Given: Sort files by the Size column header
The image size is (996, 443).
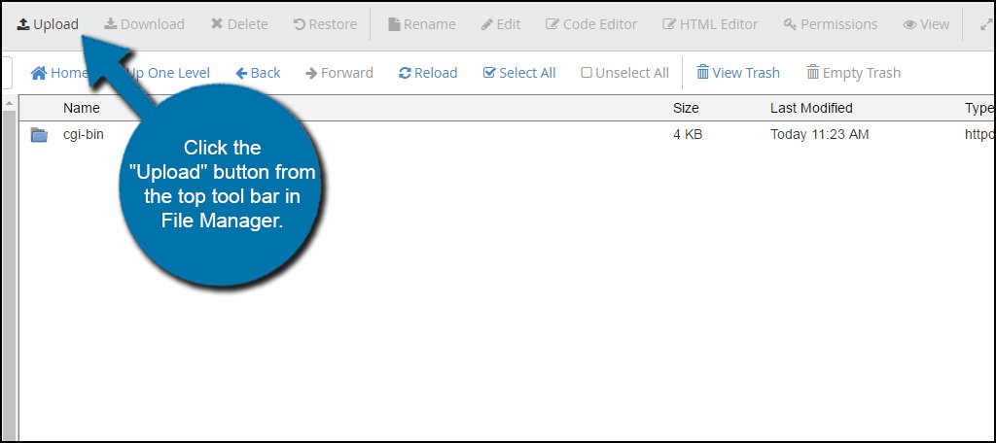Looking at the screenshot, I should 686,108.
